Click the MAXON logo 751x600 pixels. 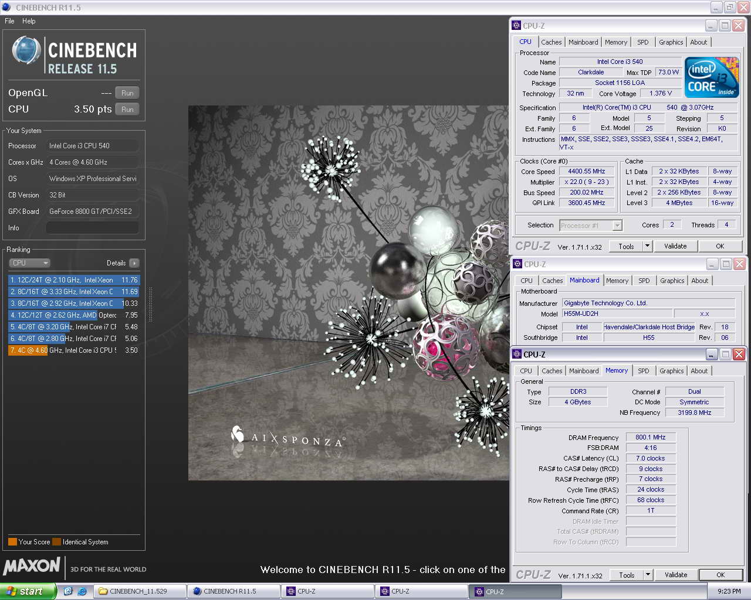coord(32,566)
